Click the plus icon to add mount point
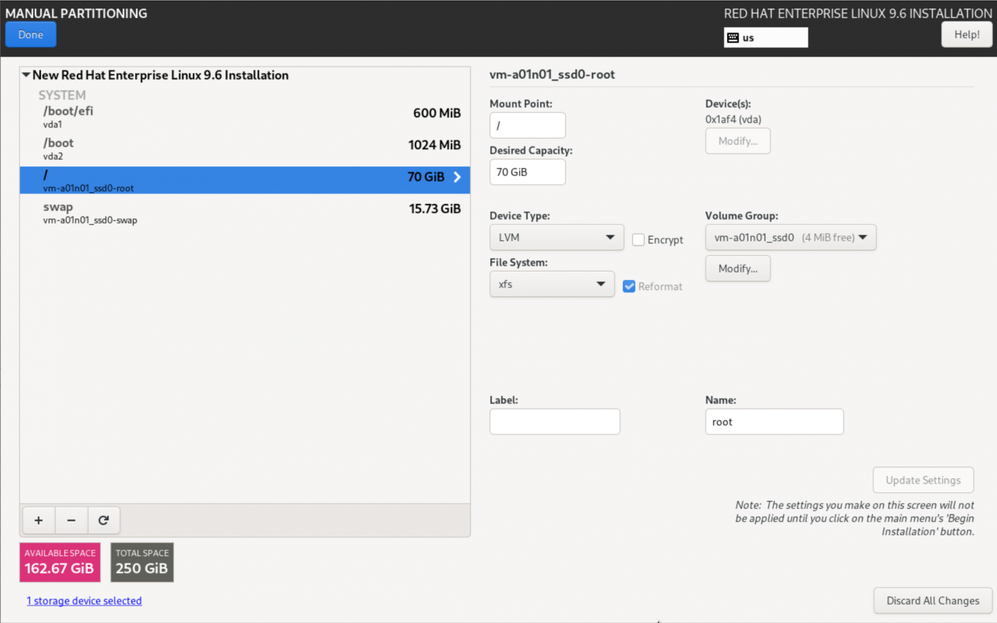 39,521
